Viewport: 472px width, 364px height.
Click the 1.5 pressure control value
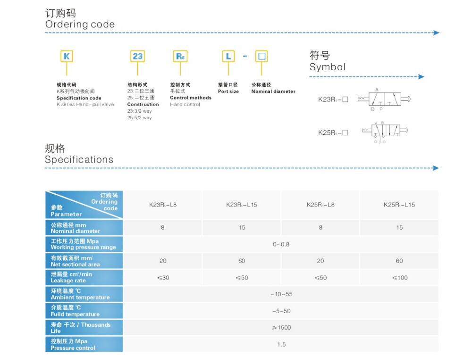pos(281,344)
